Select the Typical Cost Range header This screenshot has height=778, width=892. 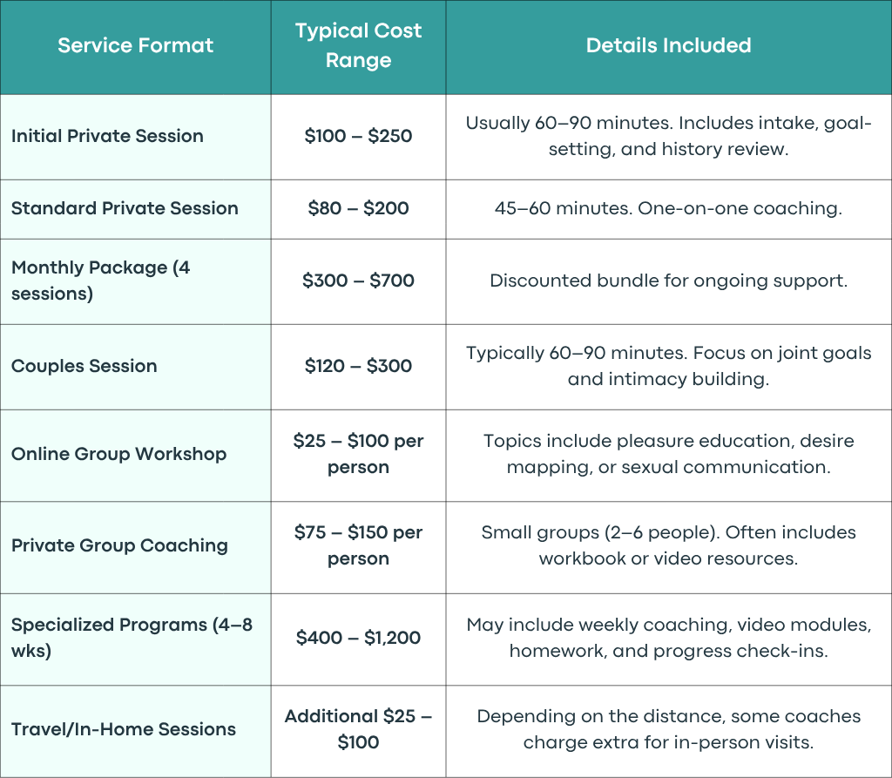[x=358, y=45]
